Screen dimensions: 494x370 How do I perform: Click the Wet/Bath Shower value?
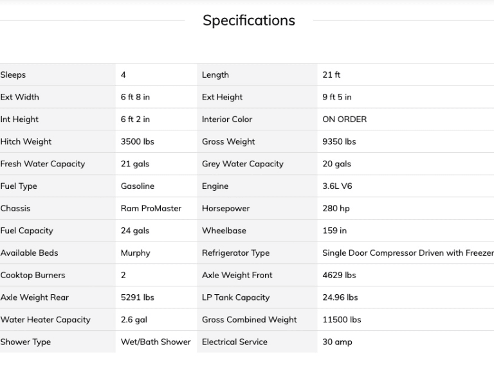pyautogui.click(x=155, y=342)
